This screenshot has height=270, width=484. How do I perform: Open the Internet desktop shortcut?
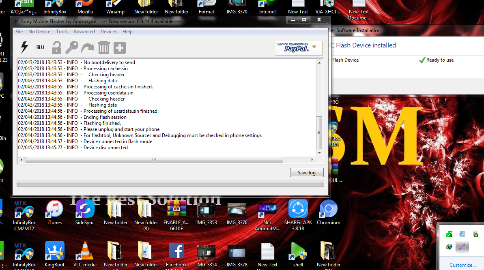point(267,7)
